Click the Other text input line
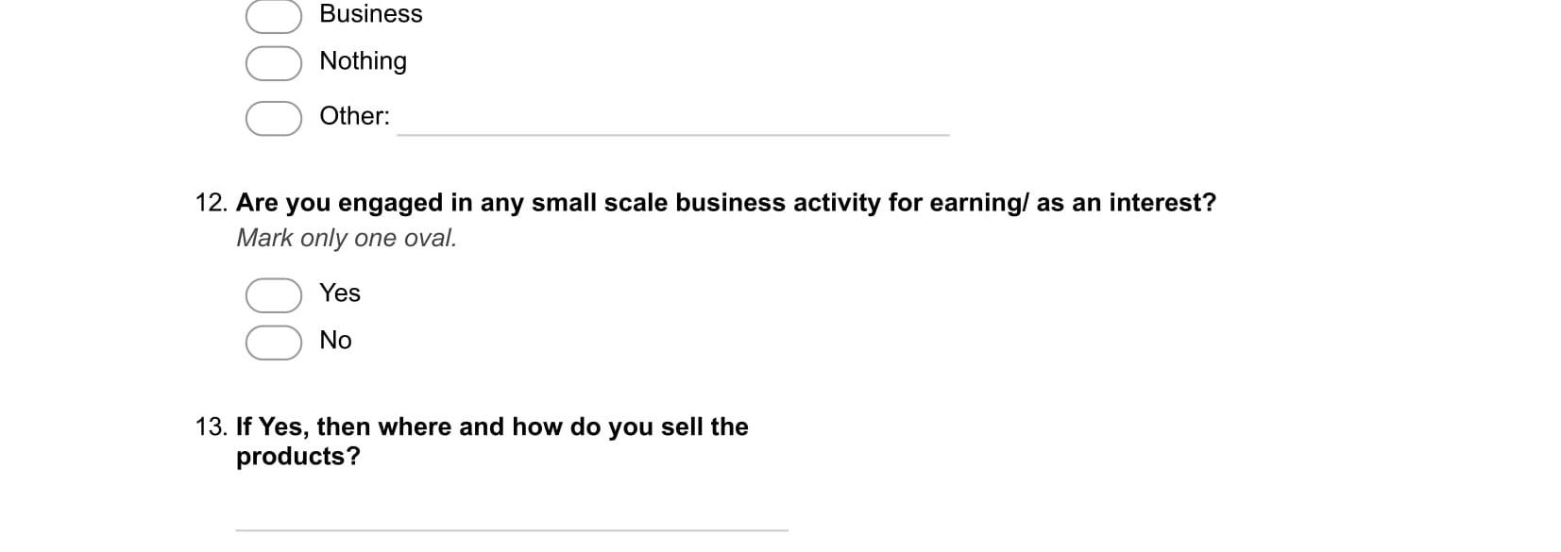 point(672,123)
